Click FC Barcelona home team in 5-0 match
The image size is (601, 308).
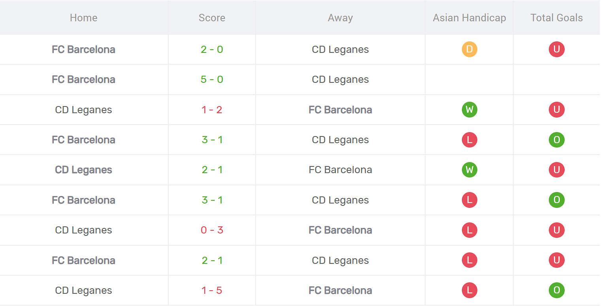(x=83, y=80)
